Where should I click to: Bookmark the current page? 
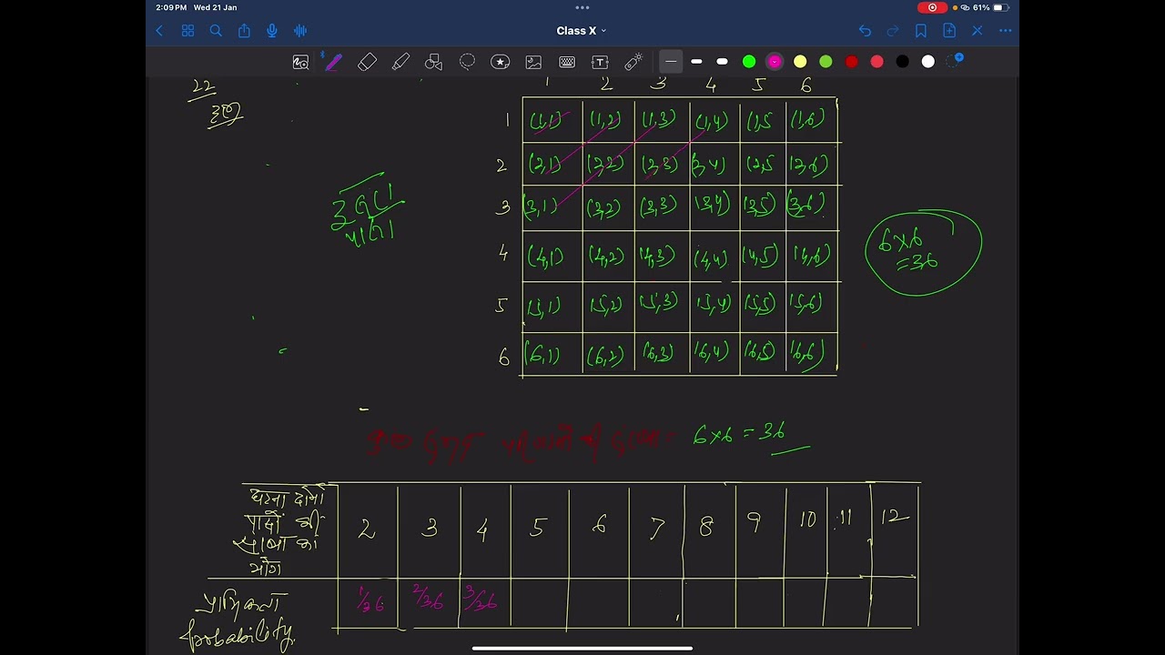(x=921, y=31)
